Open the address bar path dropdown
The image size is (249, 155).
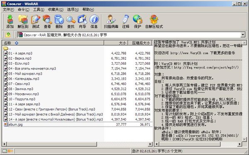pos(243,35)
